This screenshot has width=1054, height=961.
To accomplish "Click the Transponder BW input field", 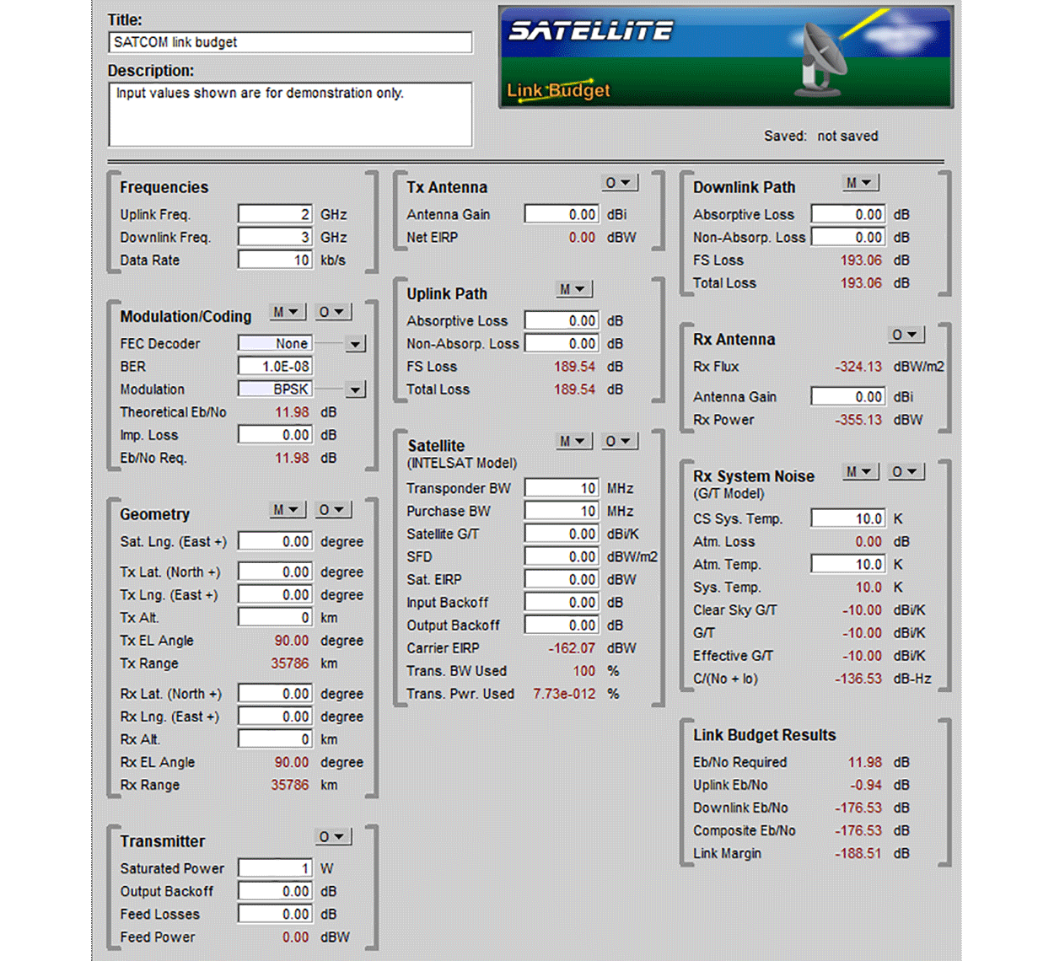I will click(562, 488).
